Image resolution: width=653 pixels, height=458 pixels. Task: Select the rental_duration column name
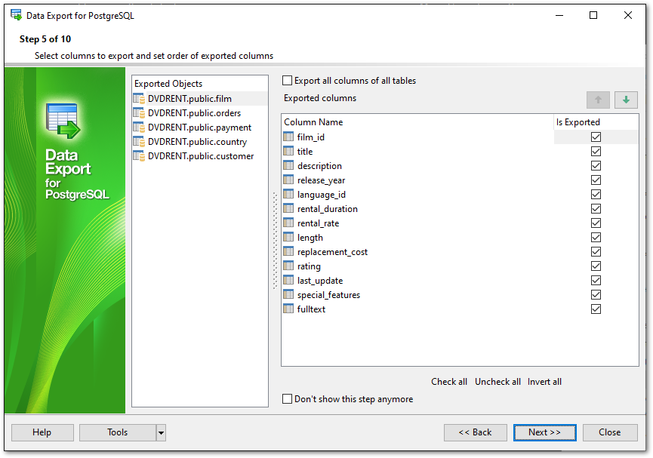pos(328,209)
